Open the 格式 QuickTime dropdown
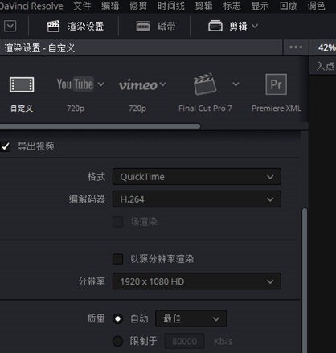The height and width of the screenshot is (353, 336). pos(197,177)
